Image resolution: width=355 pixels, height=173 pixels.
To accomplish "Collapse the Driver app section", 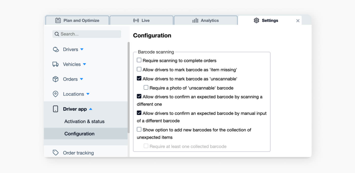I will [90, 109].
